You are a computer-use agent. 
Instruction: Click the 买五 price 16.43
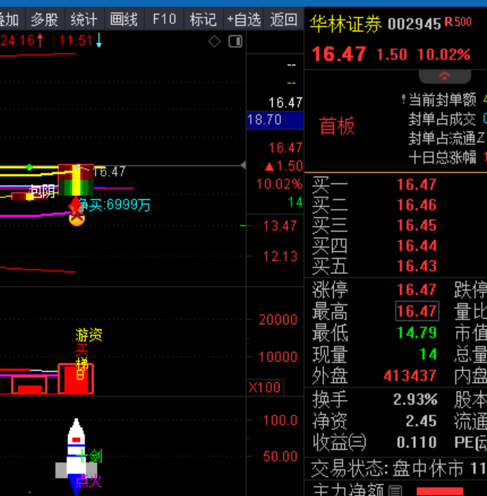(417, 265)
